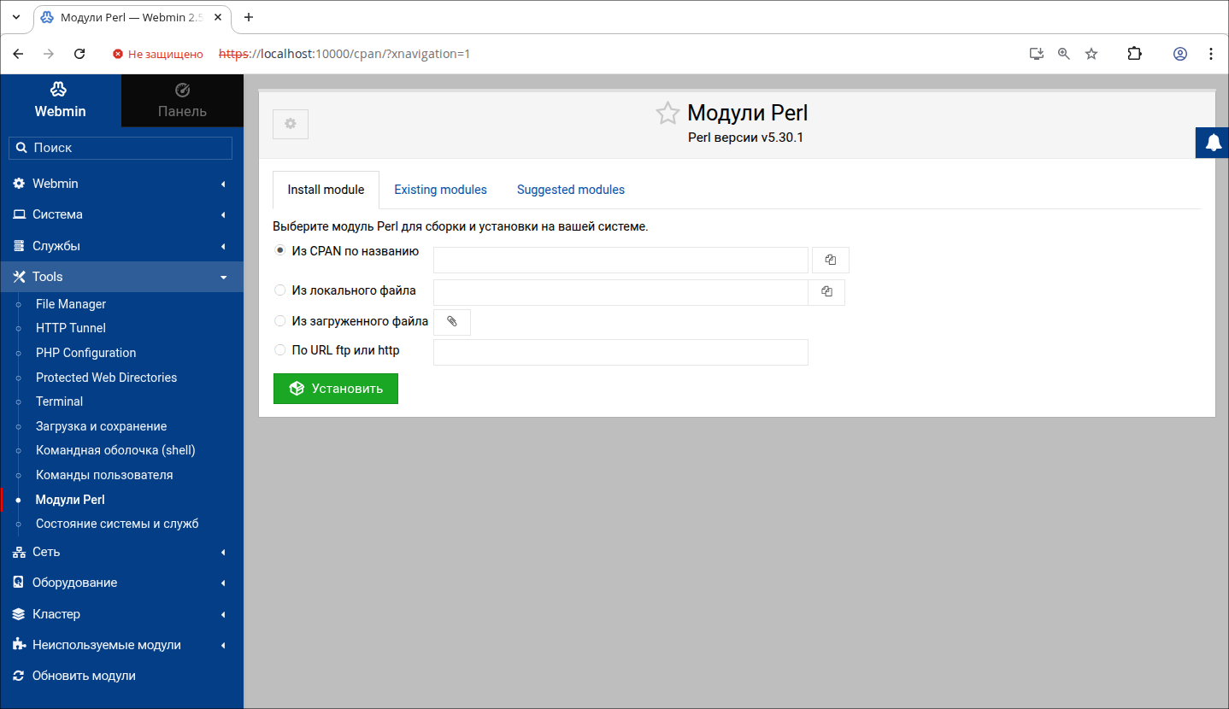Click Обновить модули refresh icon
This screenshot has width=1229, height=709.
click(19, 676)
